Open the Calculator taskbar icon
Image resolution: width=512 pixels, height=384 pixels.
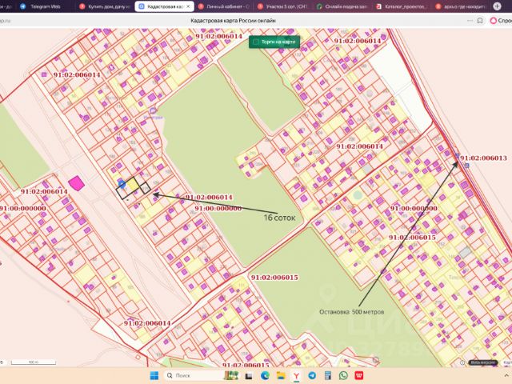click(x=327, y=375)
